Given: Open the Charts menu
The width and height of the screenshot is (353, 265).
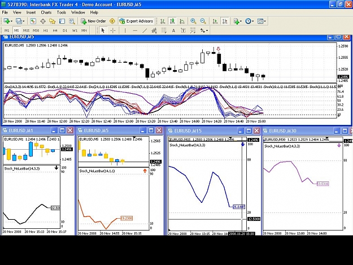Looking at the screenshot, I should pyautogui.click(x=46, y=12).
